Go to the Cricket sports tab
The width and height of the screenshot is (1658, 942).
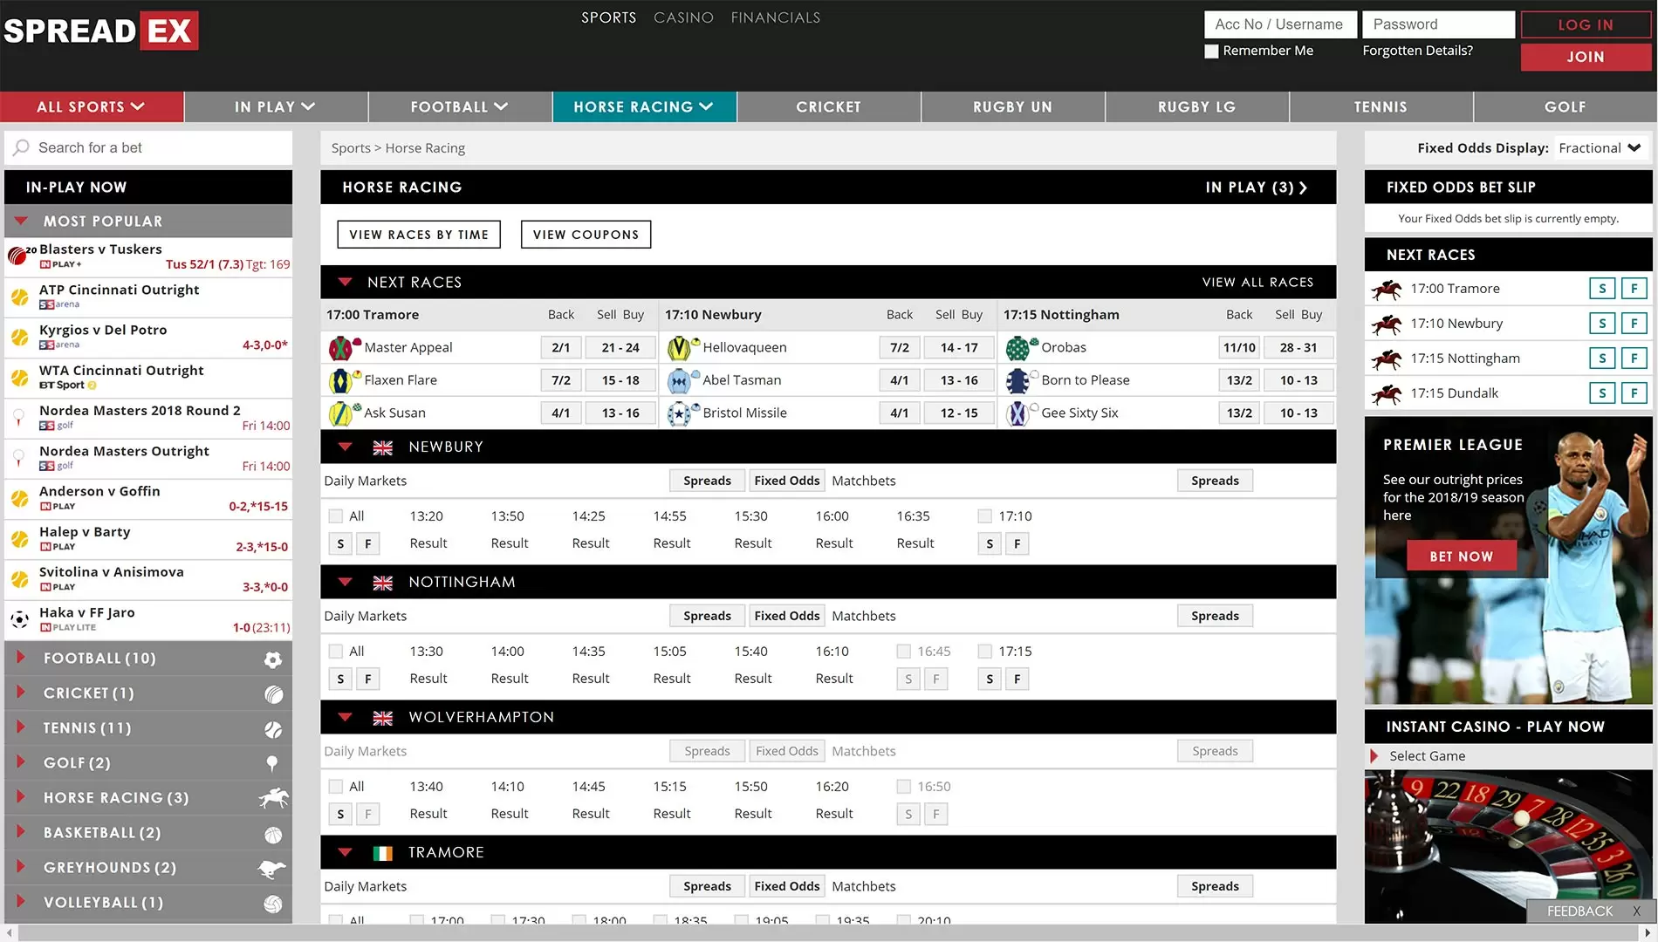click(828, 107)
